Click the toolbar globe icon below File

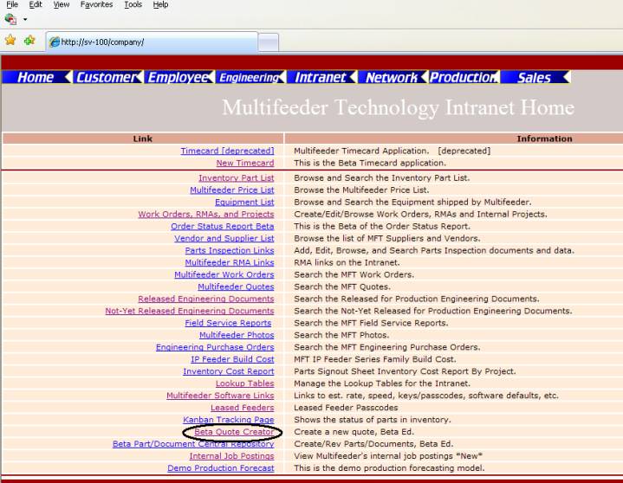[x=10, y=18]
